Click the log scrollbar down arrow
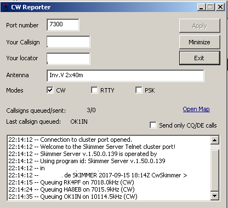 pyautogui.click(x=214, y=196)
